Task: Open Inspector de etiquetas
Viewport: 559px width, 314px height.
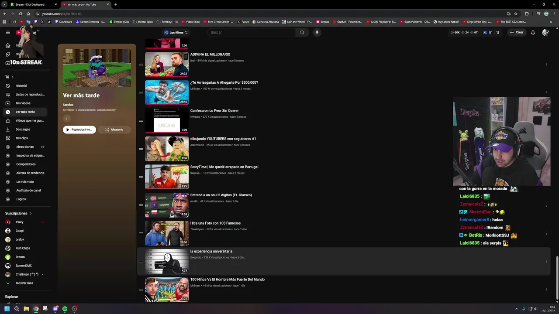Action: 25,156
